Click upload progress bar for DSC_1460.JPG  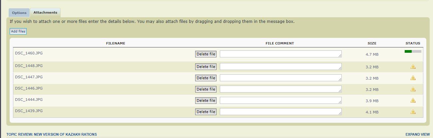point(413,51)
